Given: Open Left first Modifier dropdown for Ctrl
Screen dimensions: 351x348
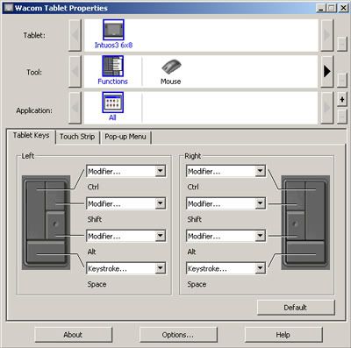Looking at the screenshot, I should point(126,171).
